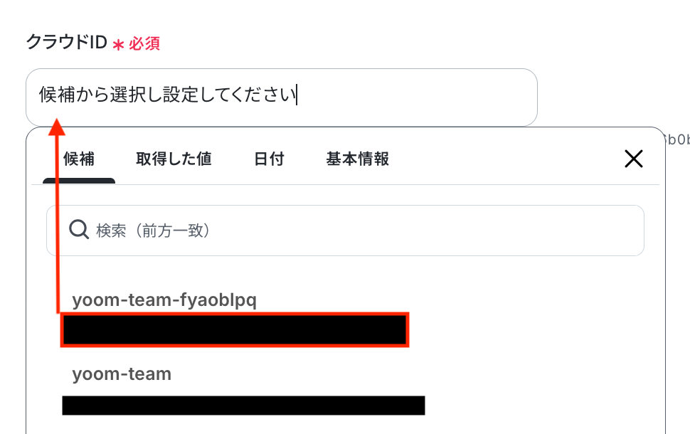Click the magnifying glass search icon

[x=78, y=230]
